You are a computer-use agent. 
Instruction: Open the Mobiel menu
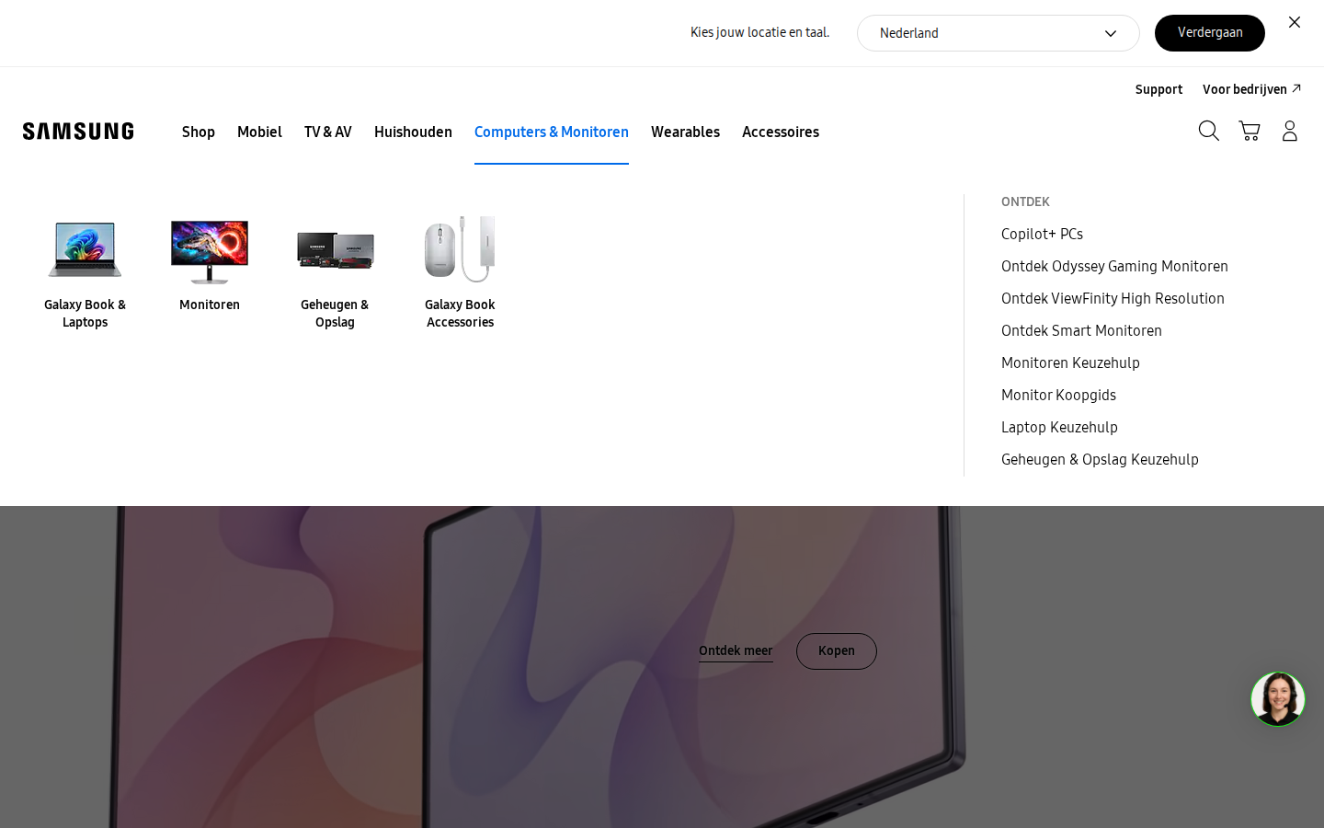click(259, 132)
